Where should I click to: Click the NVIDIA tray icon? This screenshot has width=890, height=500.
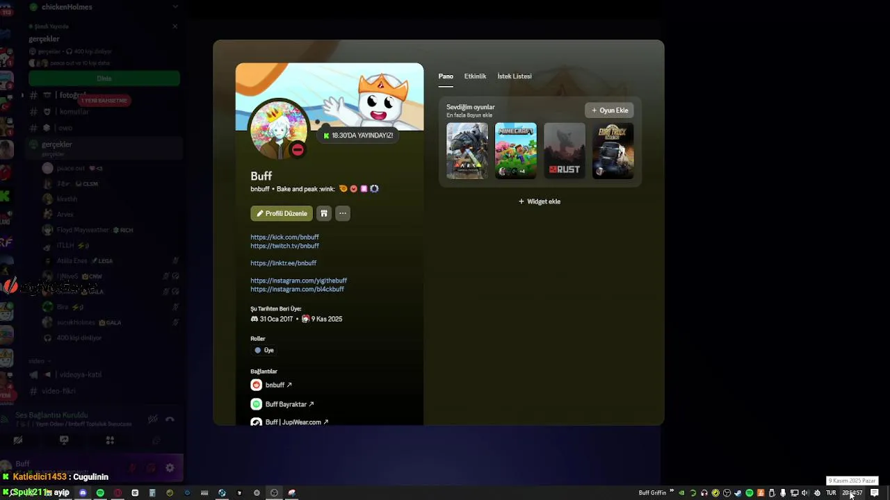click(x=681, y=493)
